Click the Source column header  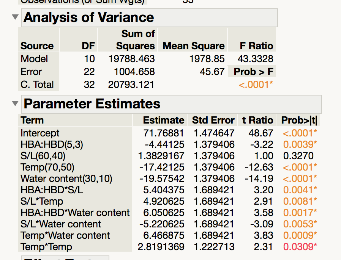(x=37, y=46)
